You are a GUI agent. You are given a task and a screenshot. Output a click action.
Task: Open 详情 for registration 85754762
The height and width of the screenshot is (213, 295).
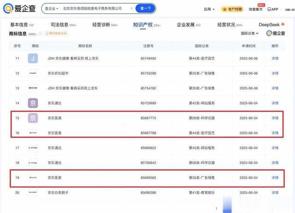tap(275, 88)
